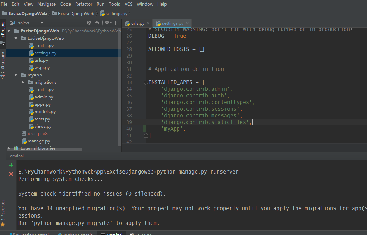This screenshot has width=367, height=235.
Task: Collapse the myApp folder node
Action: coord(16,75)
